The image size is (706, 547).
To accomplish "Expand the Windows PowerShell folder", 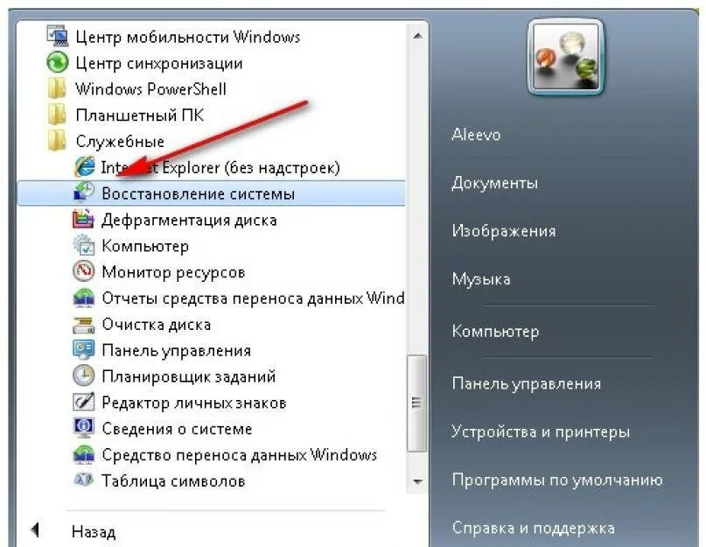I will click(x=136, y=88).
